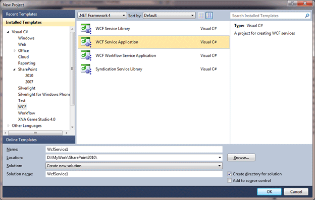
Task: Click 'Syndication Service Library' template name
Action: (x=119, y=69)
